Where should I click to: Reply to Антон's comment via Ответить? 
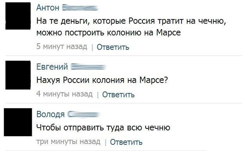click(113, 47)
